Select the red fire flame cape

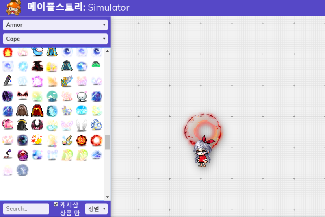coord(8,52)
